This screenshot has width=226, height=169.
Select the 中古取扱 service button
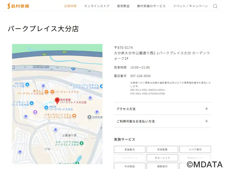pyautogui.click(x=130, y=166)
